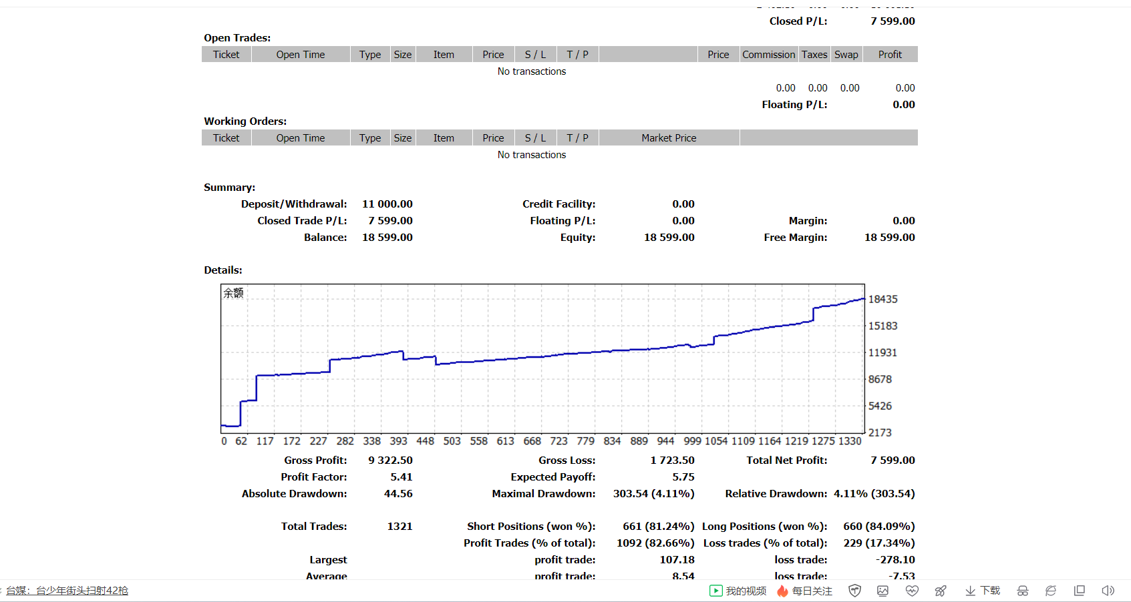This screenshot has height=602, width=1131.
Task: Click chart y-axis label 11931
Action: coord(882,352)
